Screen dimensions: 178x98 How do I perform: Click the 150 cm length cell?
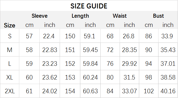(70, 36)
